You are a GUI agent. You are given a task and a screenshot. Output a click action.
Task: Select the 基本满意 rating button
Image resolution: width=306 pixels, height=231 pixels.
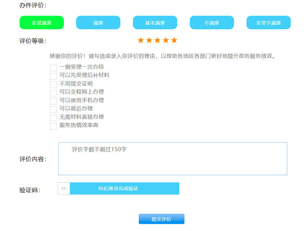[x=155, y=23]
